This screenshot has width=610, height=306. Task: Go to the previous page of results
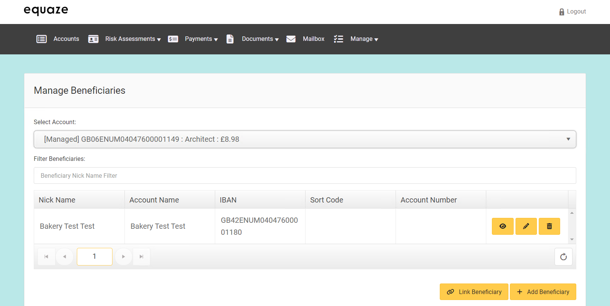pyautogui.click(x=64, y=257)
